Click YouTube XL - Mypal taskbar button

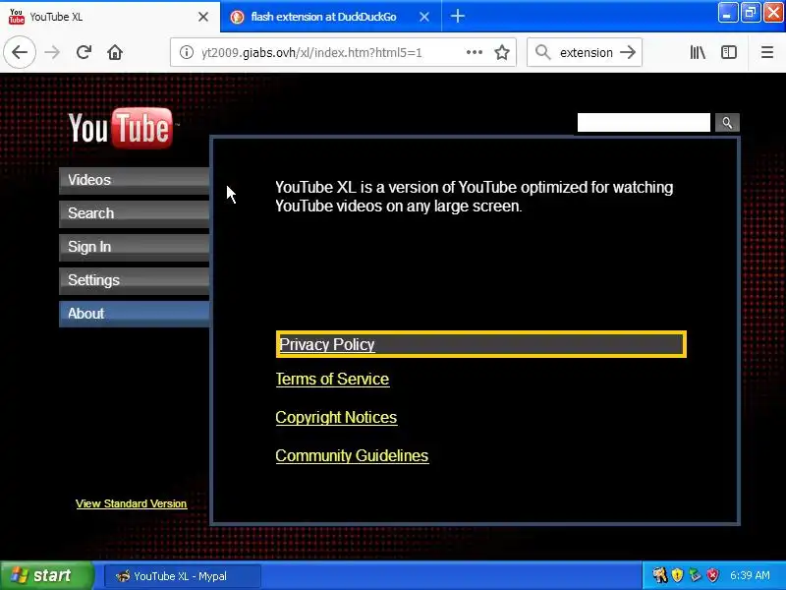click(183, 576)
